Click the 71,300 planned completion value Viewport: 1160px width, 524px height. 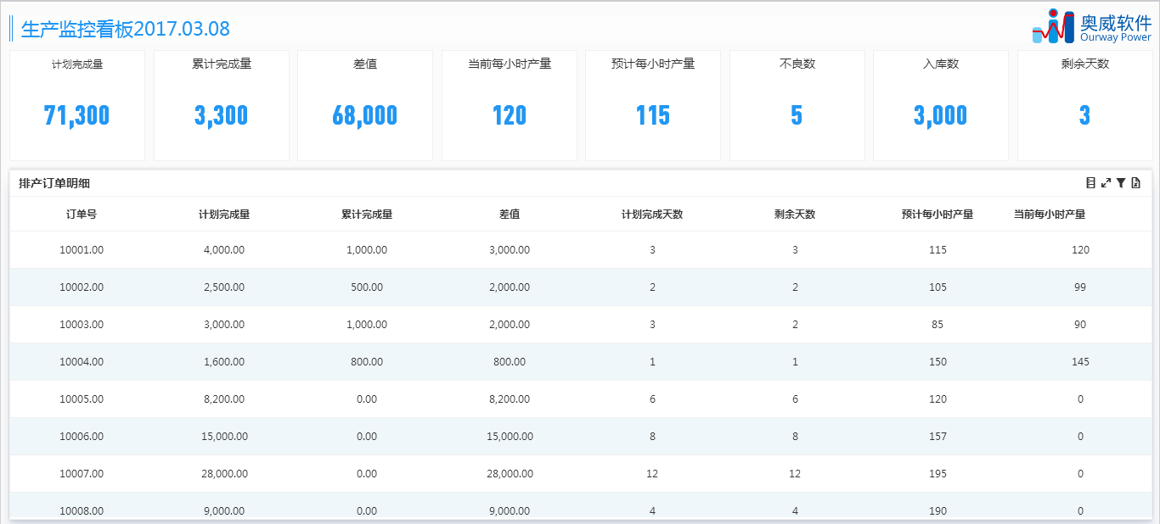77,116
